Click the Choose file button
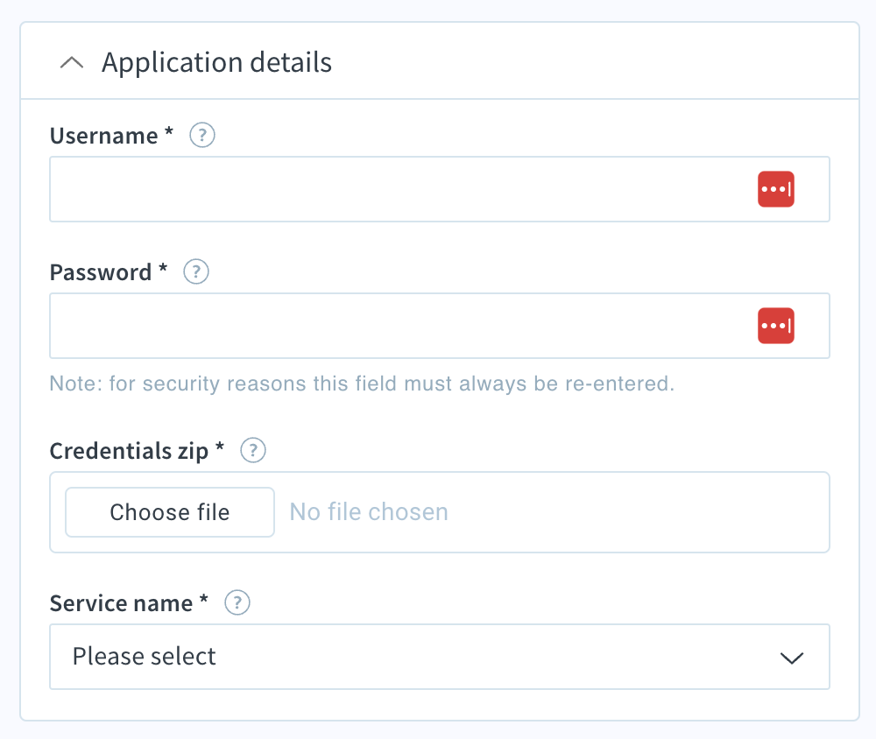Viewport: 876px width, 739px height. pyautogui.click(x=170, y=512)
